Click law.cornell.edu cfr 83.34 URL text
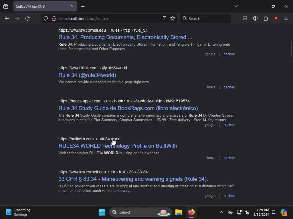The image size is (293, 219). tap(103, 172)
